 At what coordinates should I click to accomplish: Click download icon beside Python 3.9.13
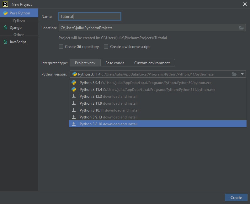(74, 117)
